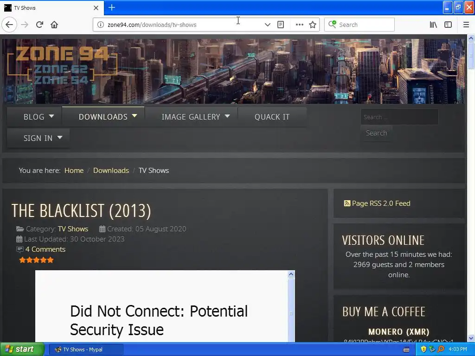Bookmark this page with the star icon
This screenshot has height=356, width=475.
tap(313, 25)
